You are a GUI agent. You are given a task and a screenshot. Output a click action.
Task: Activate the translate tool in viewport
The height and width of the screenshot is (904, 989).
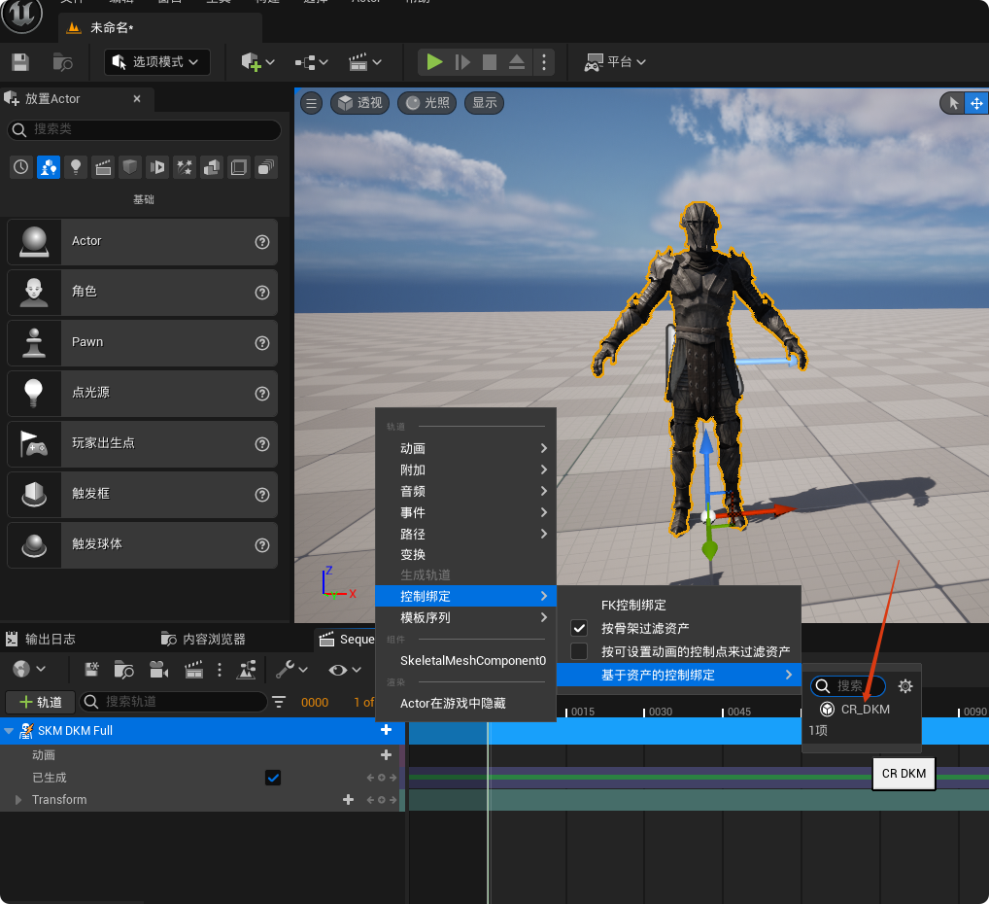976,103
